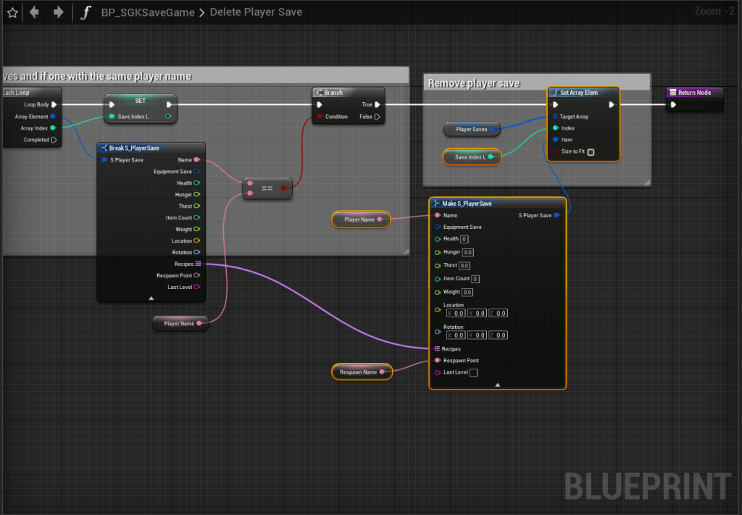
Task: Click the Recipes array pin on Break node
Action: point(198,264)
